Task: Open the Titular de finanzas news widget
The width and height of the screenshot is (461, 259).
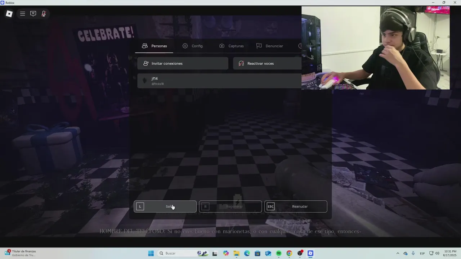Action: click(x=20, y=253)
